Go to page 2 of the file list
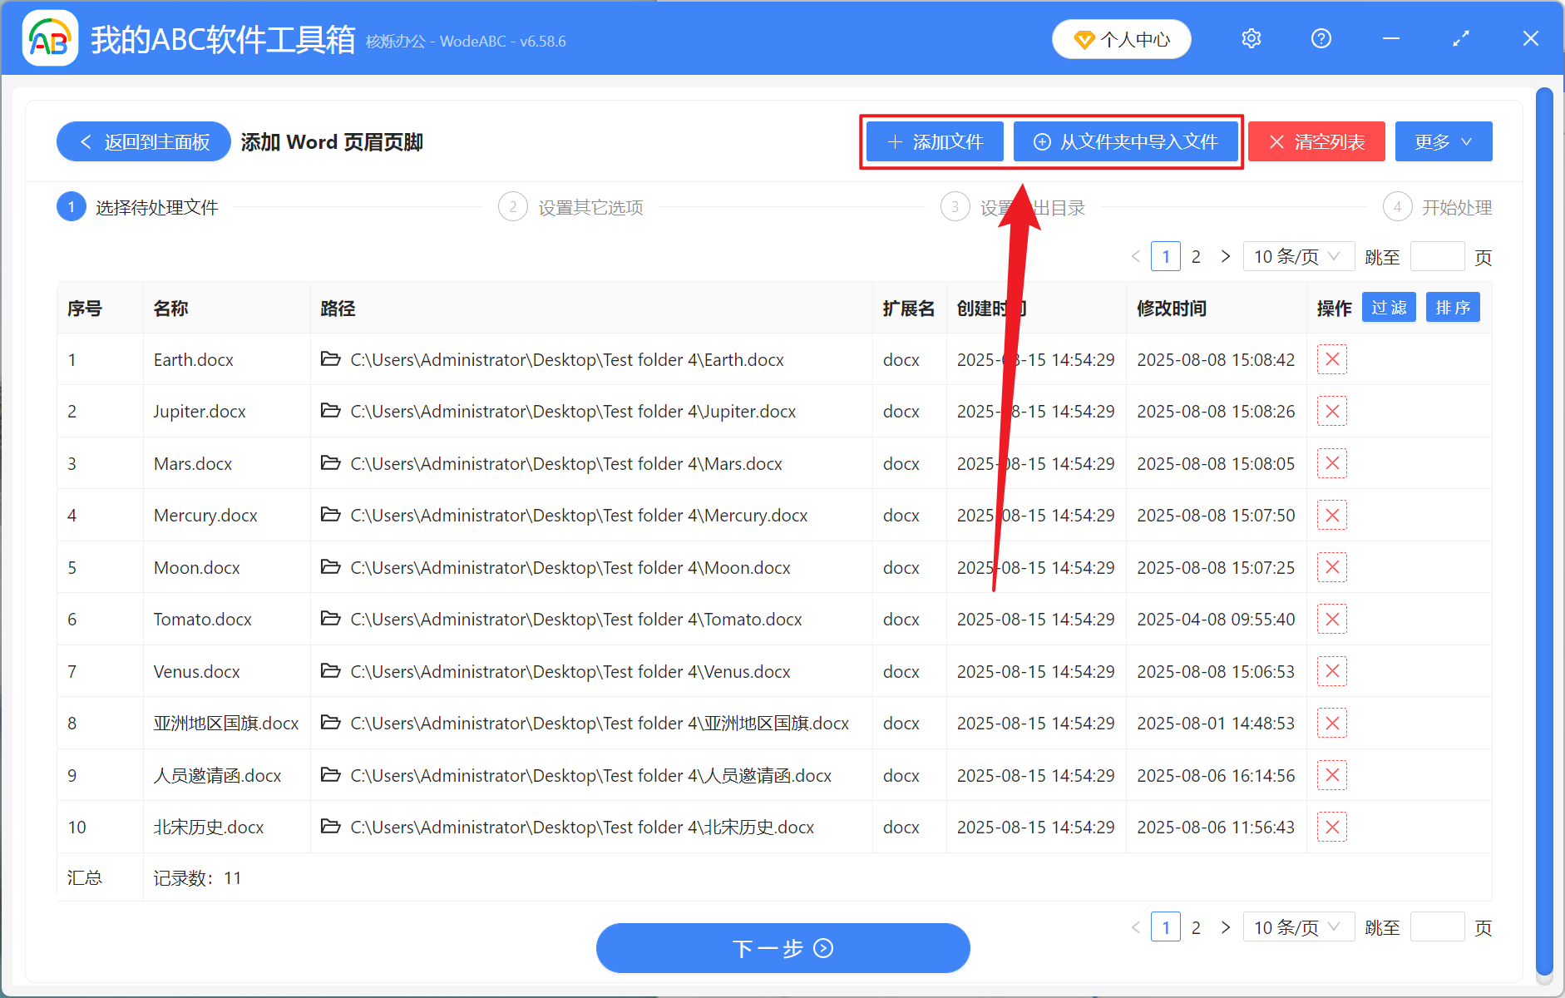This screenshot has height=998, width=1565. (x=1196, y=256)
